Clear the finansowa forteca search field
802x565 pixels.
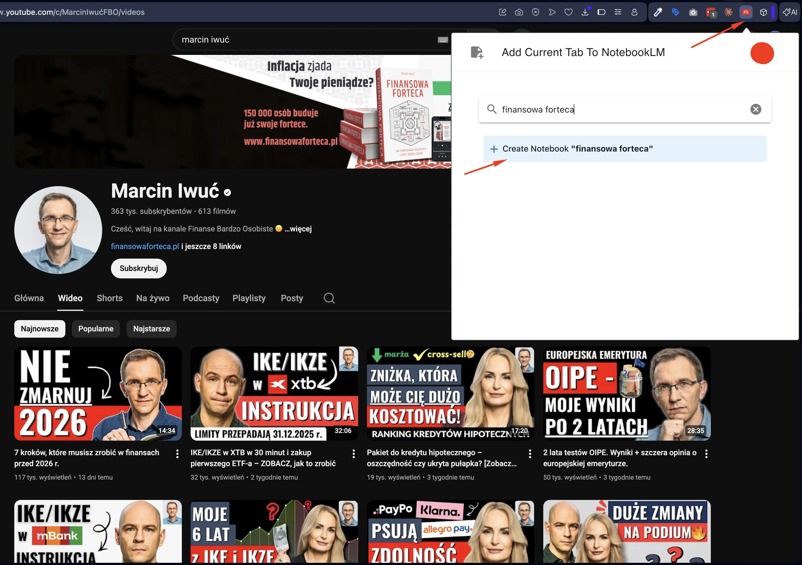click(756, 109)
